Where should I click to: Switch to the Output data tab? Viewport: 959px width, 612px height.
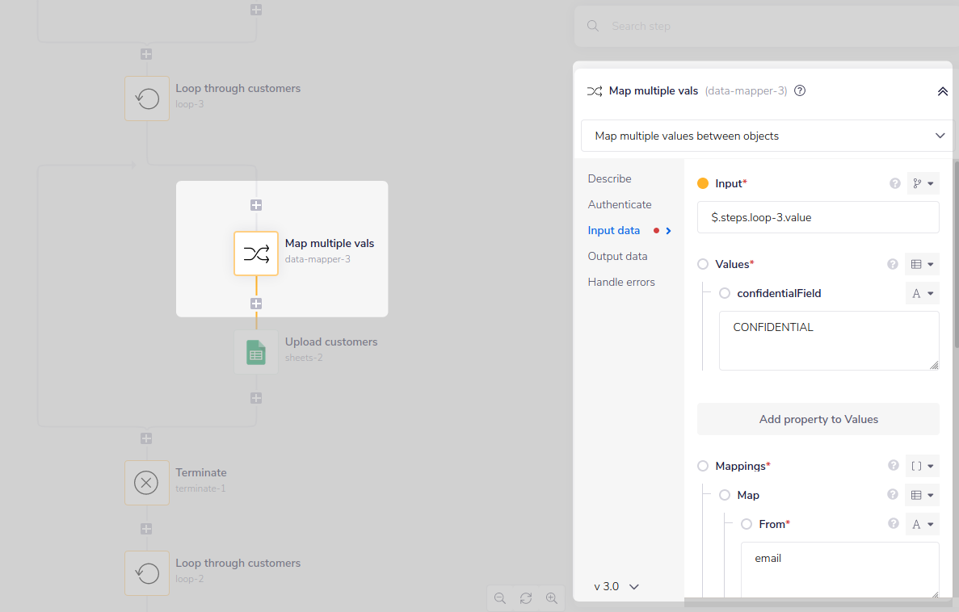[617, 256]
